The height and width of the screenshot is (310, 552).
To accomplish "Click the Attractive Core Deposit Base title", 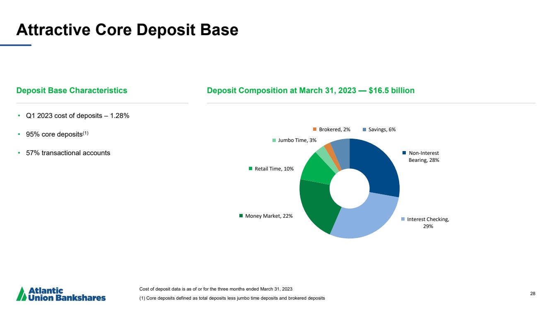I will 127,29.
